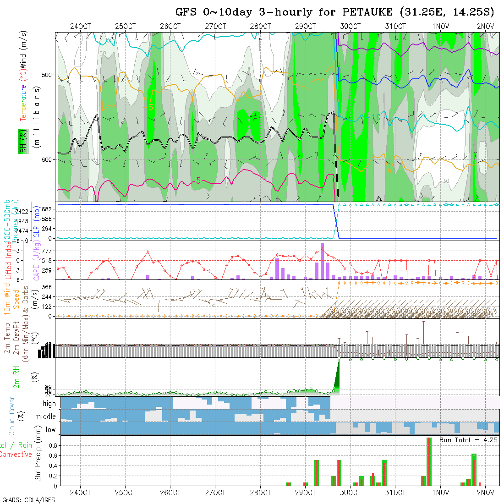Screen dimensions: 504x504
Task: Select the Run Total = 4.25 text
Action: [468, 440]
